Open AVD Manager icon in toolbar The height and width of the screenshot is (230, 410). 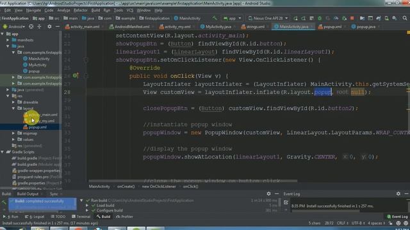386,19
